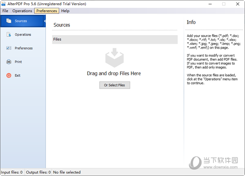245x176 pixels.
Task: Open the Operations menu in menu bar
Action: click(22, 11)
